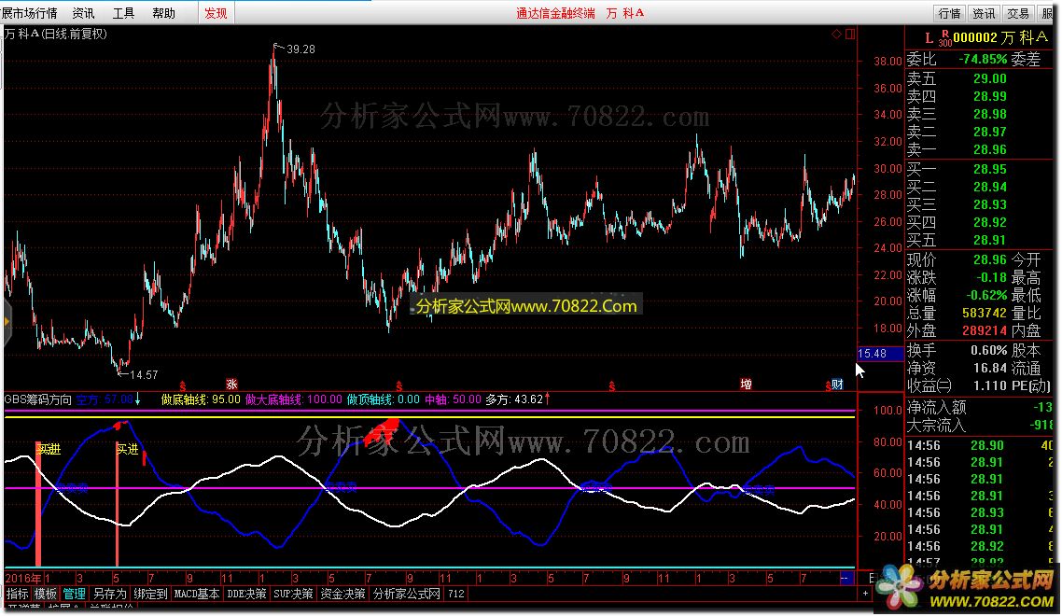Click the 另存为 tab
This screenshot has width=1062, height=616.
tap(110, 594)
